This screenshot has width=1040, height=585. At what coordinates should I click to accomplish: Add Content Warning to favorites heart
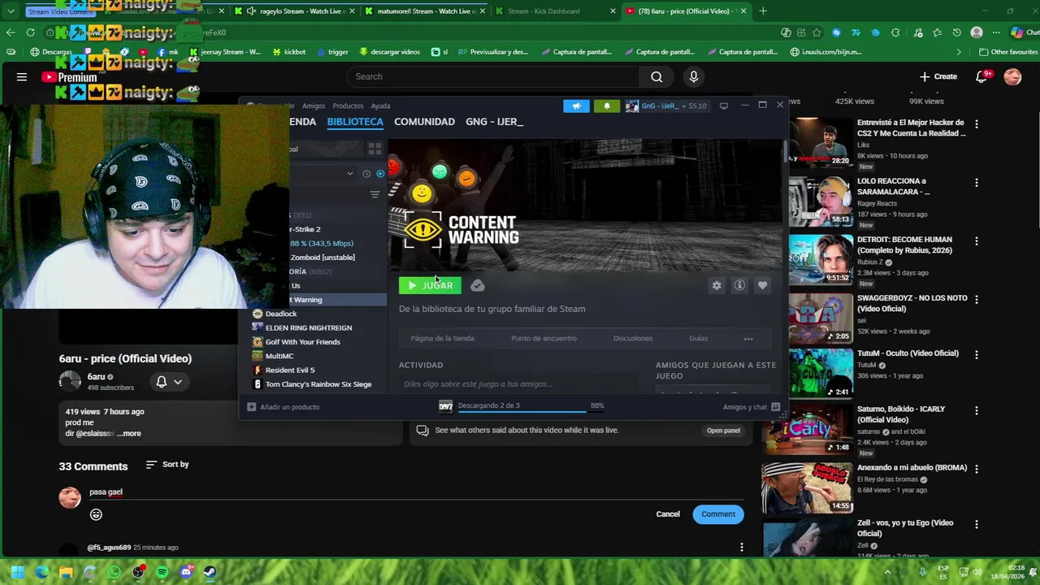(762, 285)
